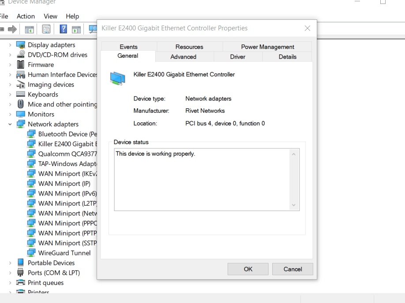Expand the Display adapters node
The image size is (405, 303).
[10, 45]
